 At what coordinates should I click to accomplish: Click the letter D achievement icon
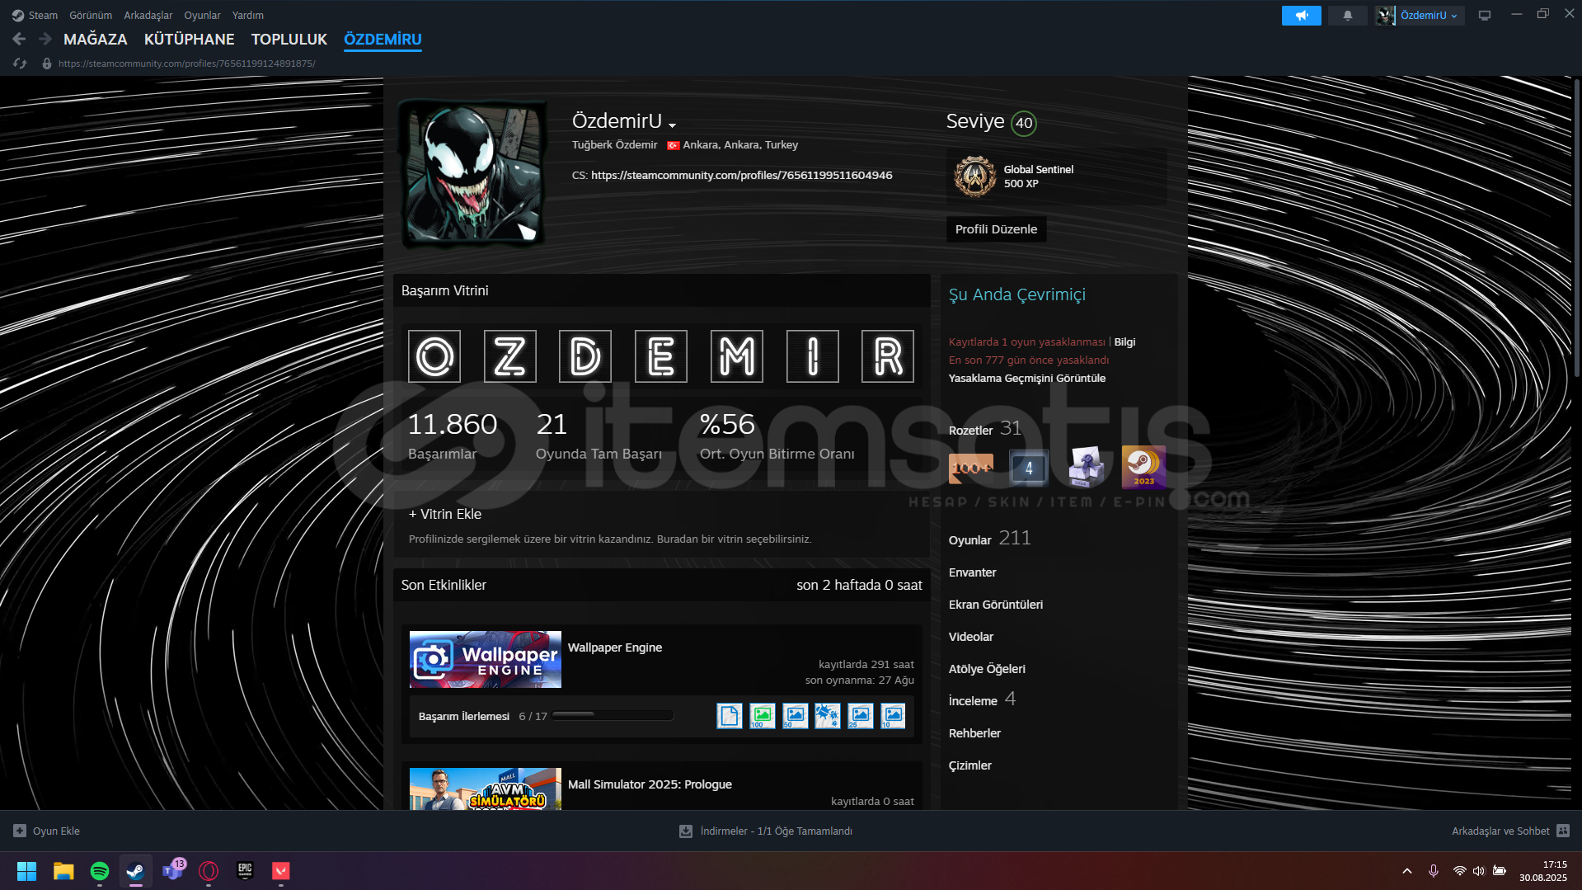pos(585,356)
